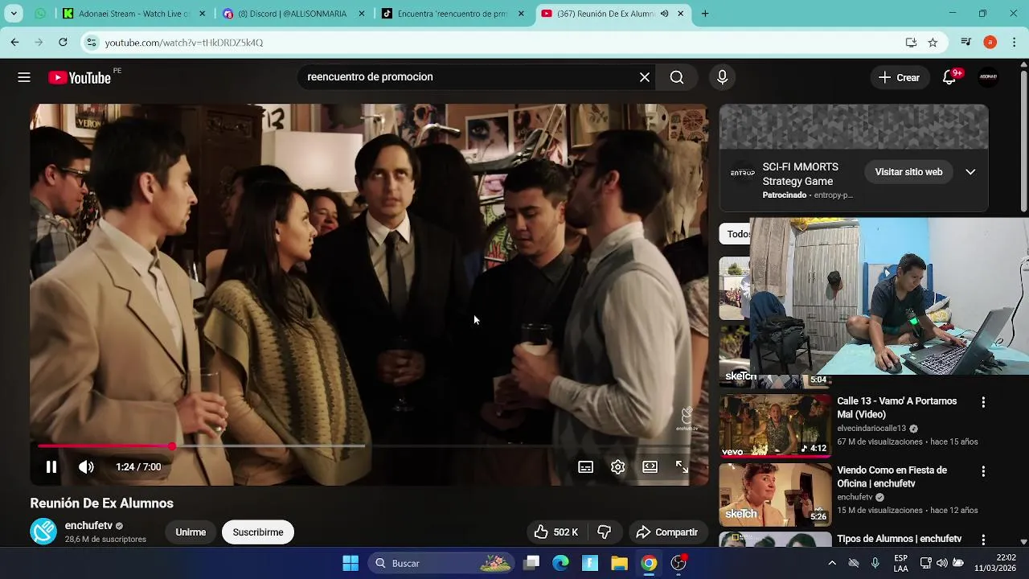Image resolution: width=1029 pixels, height=579 pixels.
Task: Open the enchufetv channel name under the video
Action: point(88,525)
